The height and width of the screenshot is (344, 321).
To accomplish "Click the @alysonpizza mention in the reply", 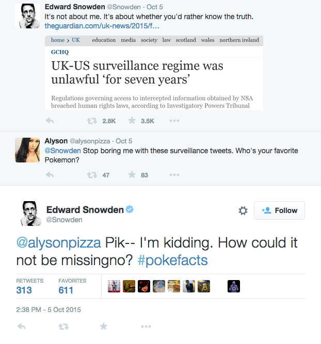I will pos(59,243).
